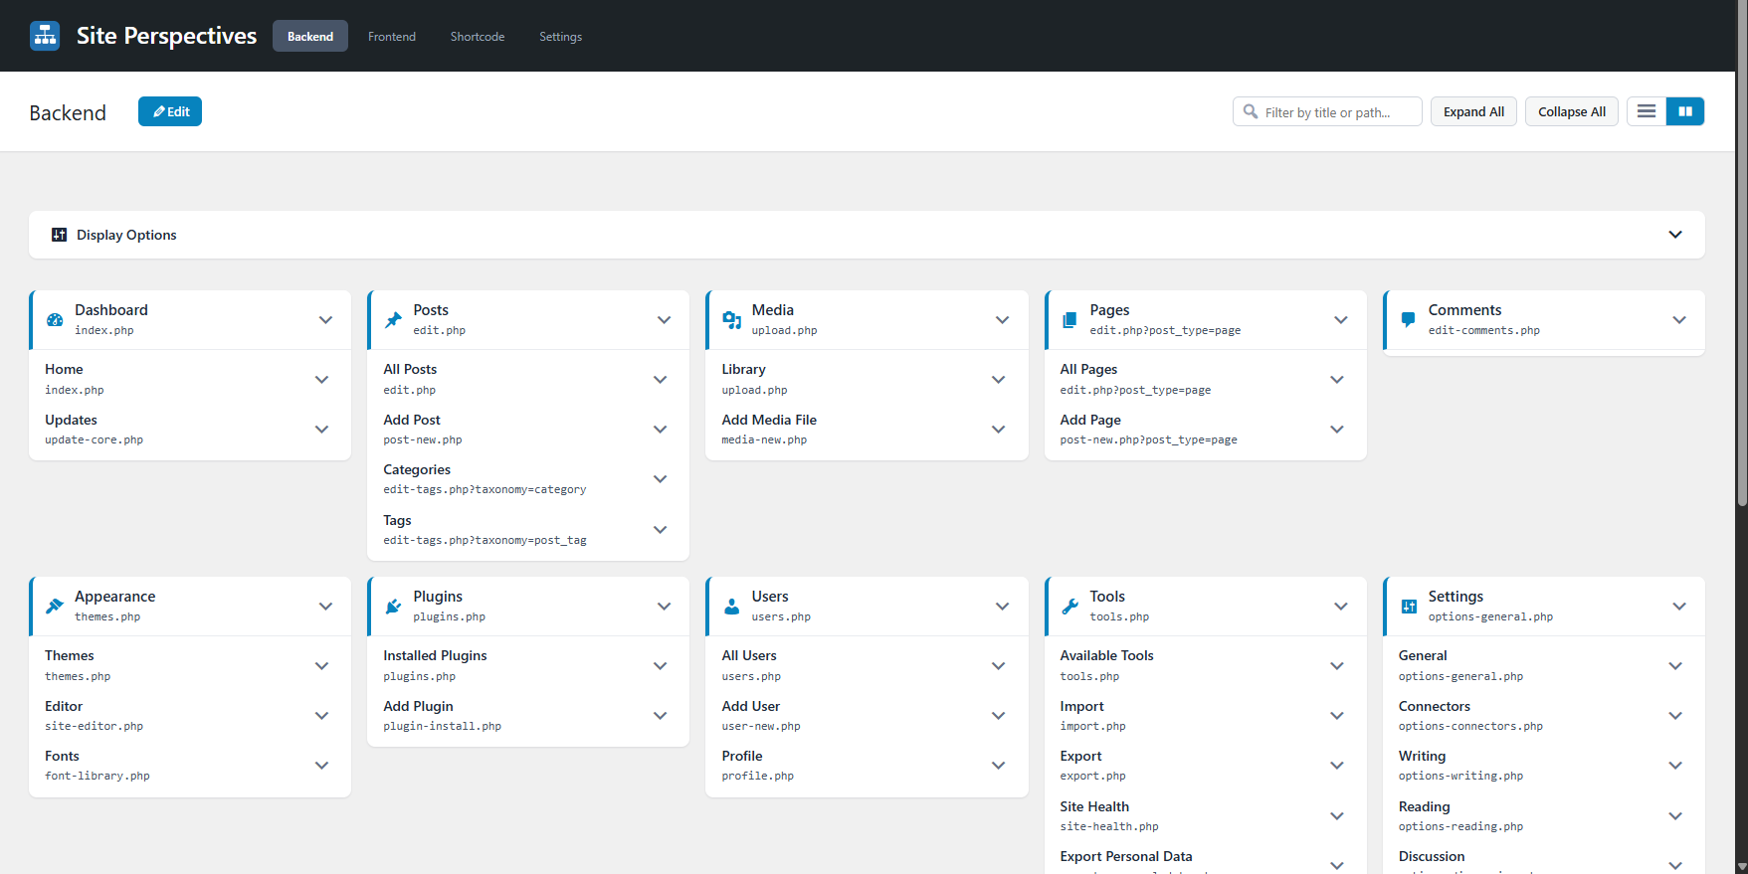
Task: Expand the Add Media File row
Action: tap(998, 430)
